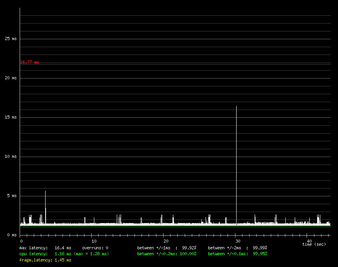The width and height of the screenshot is (338, 267).
Task: Click the 5.5 ms spike near 3 seconds
Action: (x=46, y=207)
